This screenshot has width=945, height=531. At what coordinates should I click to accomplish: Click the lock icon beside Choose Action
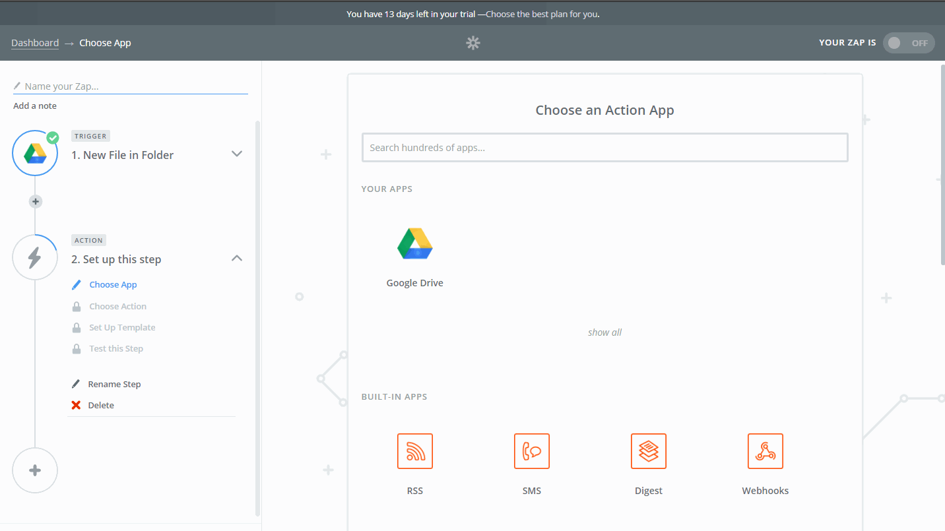point(77,306)
